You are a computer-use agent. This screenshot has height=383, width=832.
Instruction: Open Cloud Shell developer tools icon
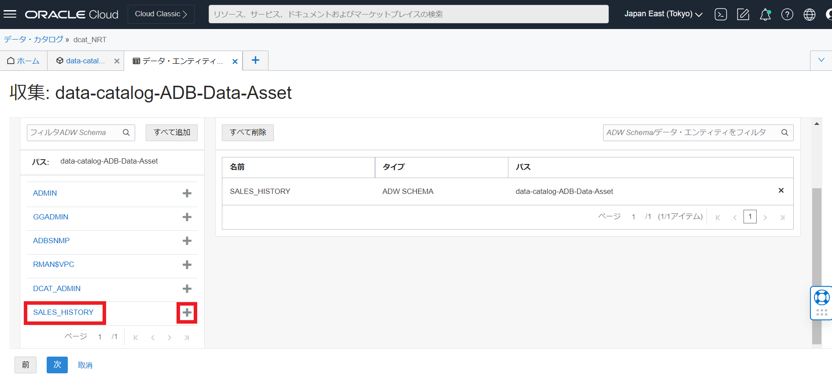[x=721, y=15]
